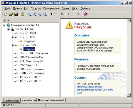Screen dimensions: 133x108
Task: Select 5555 / tcp - HTTP row
Action: pos(29,65)
